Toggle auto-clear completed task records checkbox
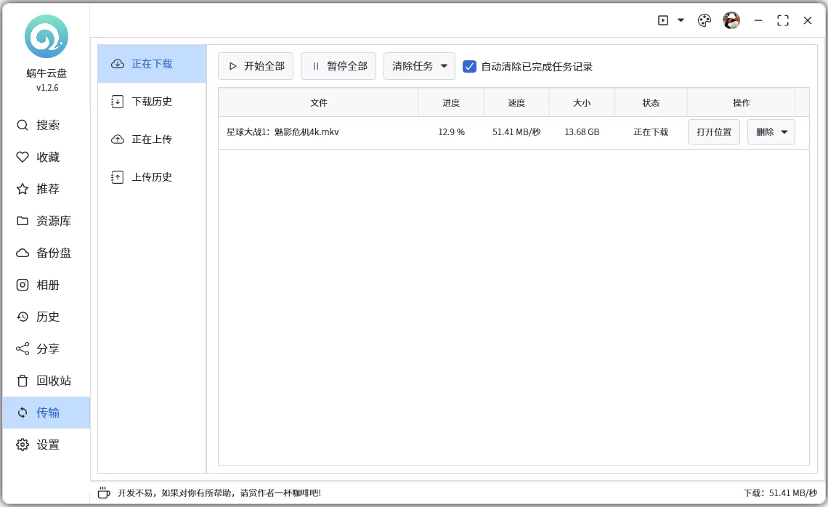The width and height of the screenshot is (828, 507). coord(469,66)
